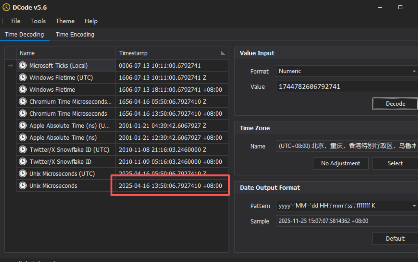Viewport: 418px width, 262px height.
Task: Click timestamp 2010-11-08 21:16:03.2460000 Z
Action: pos(163,150)
